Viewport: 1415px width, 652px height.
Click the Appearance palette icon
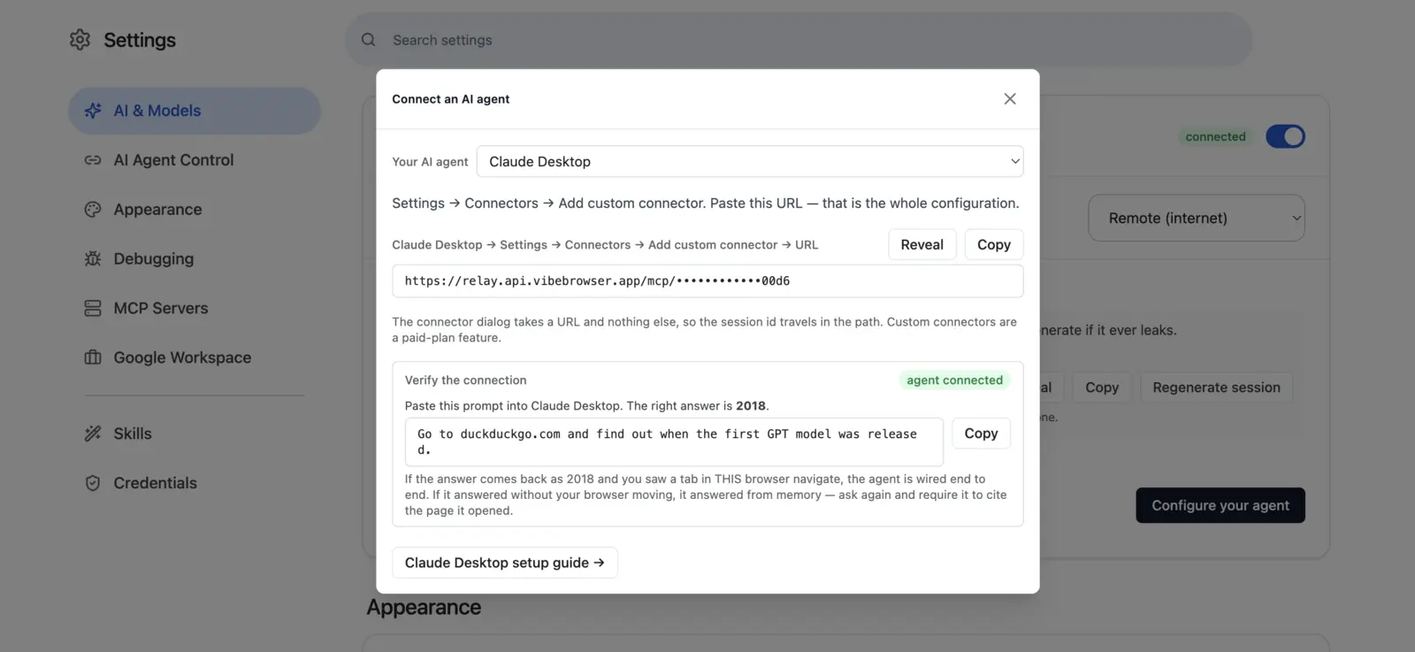tap(93, 210)
